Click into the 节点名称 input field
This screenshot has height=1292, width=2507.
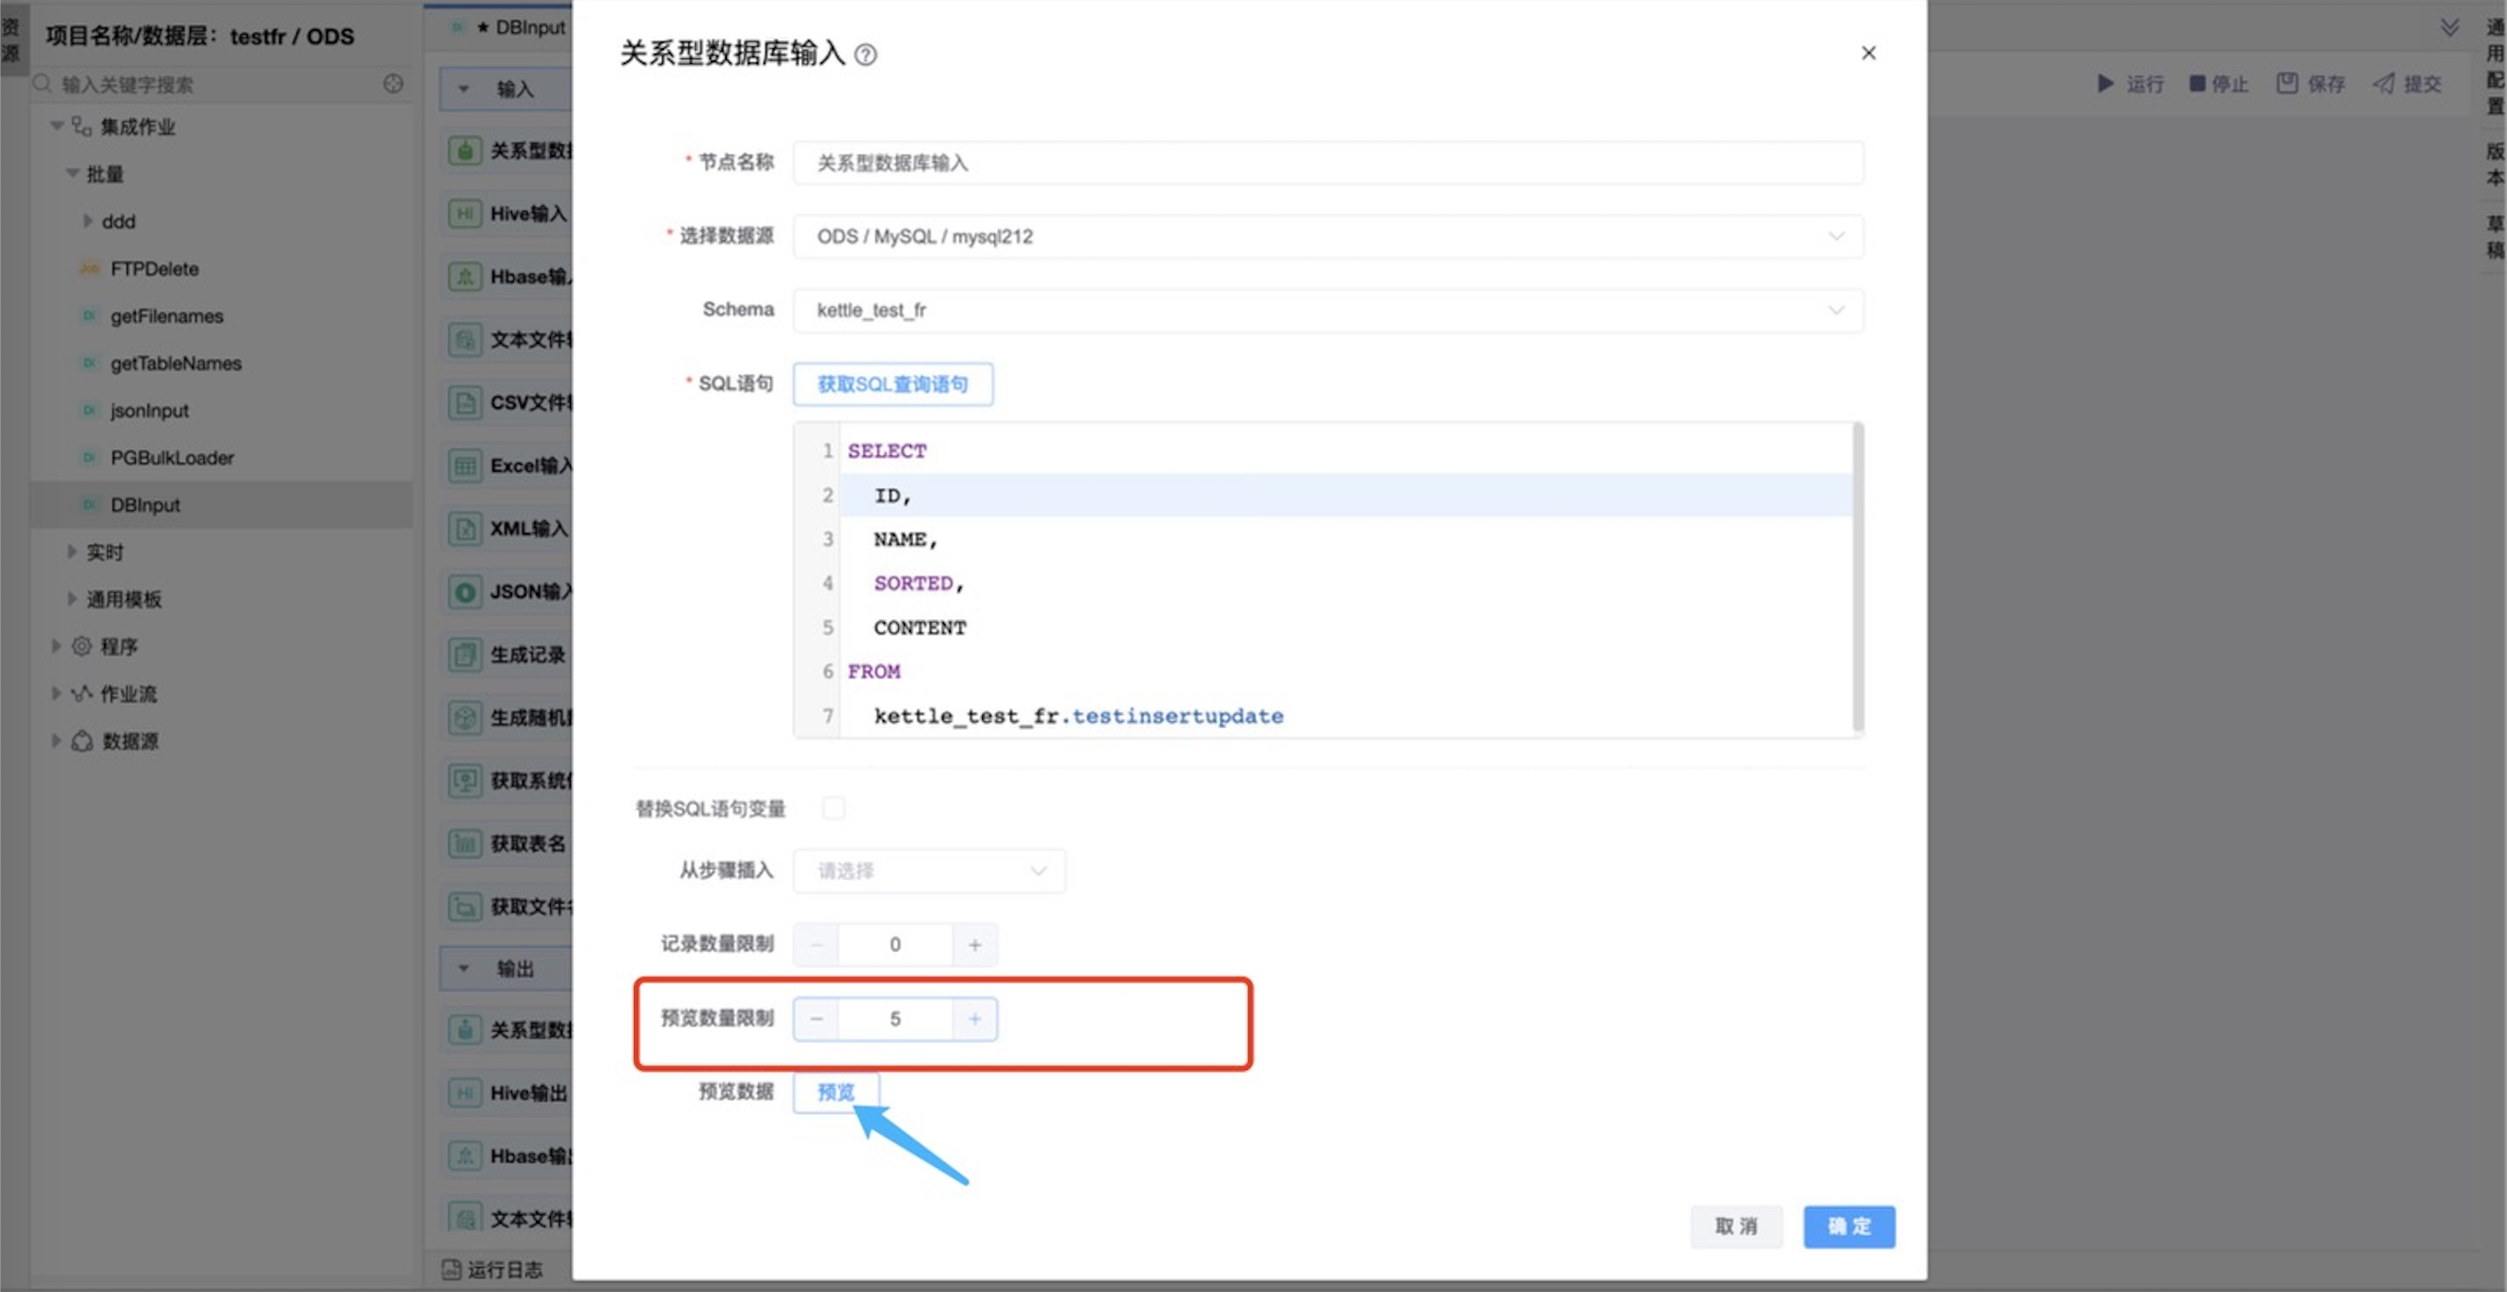(1328, 163)
